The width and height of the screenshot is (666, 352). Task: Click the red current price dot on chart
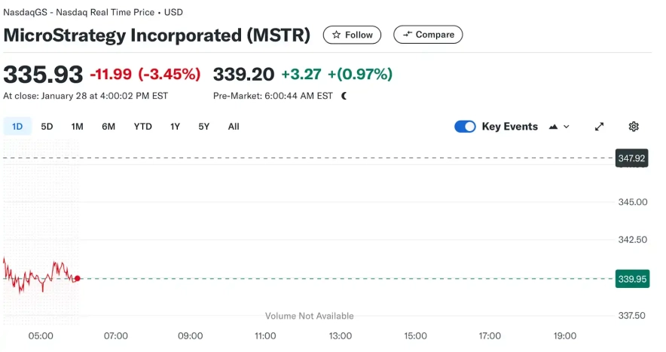click(x=78, y=279)
